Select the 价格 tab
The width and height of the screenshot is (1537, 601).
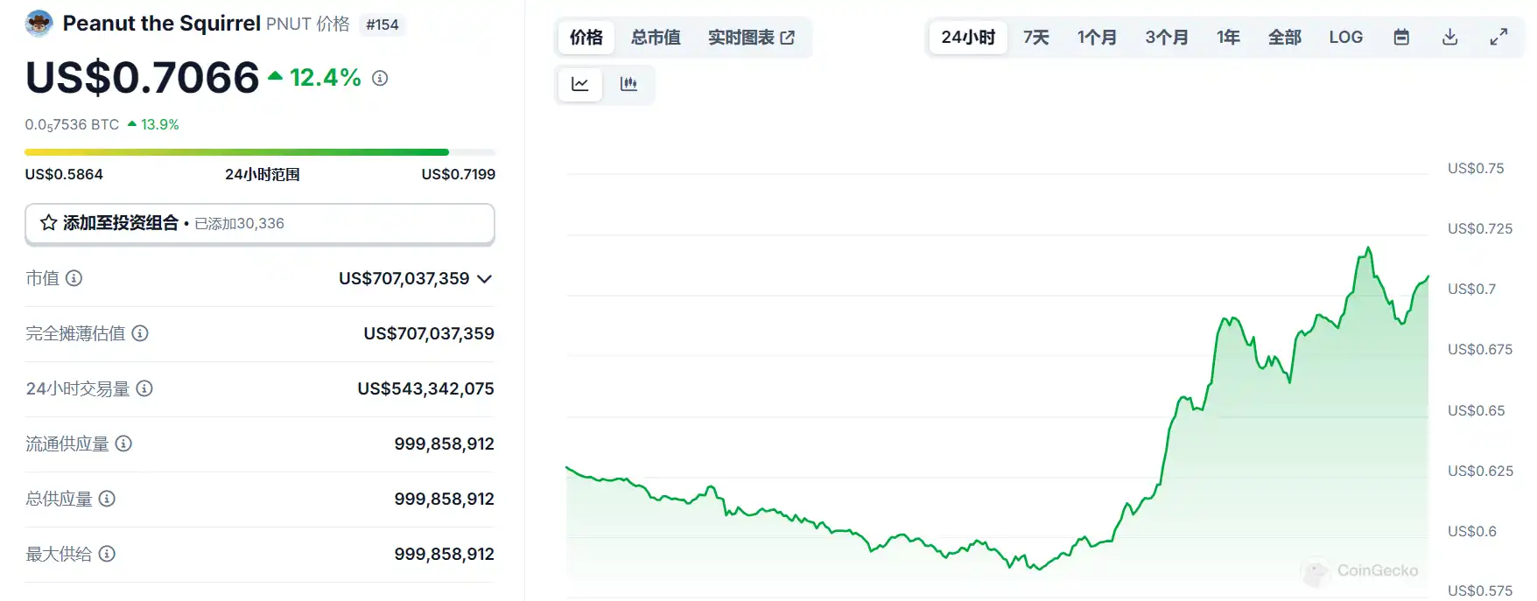click(586, 38)
